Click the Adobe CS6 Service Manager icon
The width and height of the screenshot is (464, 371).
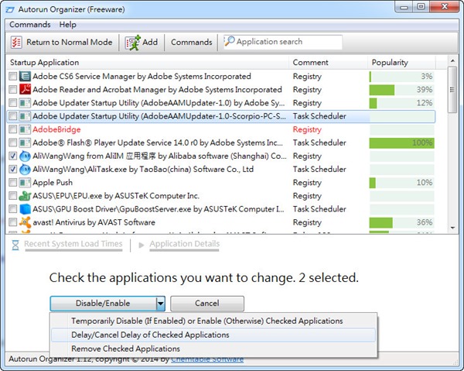(25, 76)
